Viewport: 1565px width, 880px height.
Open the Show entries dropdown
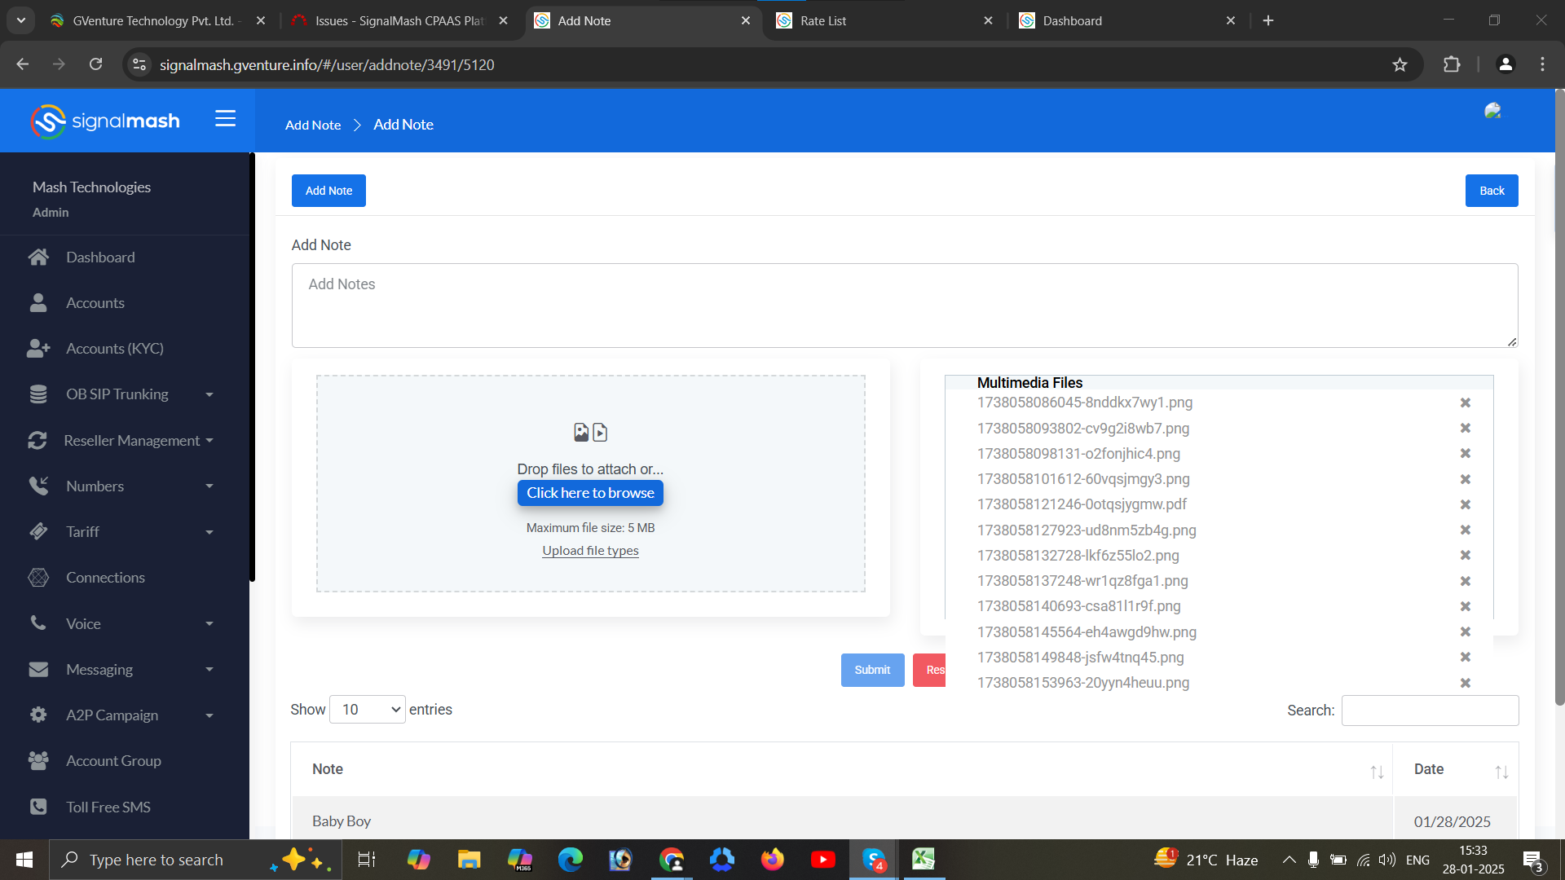[367, 710]
